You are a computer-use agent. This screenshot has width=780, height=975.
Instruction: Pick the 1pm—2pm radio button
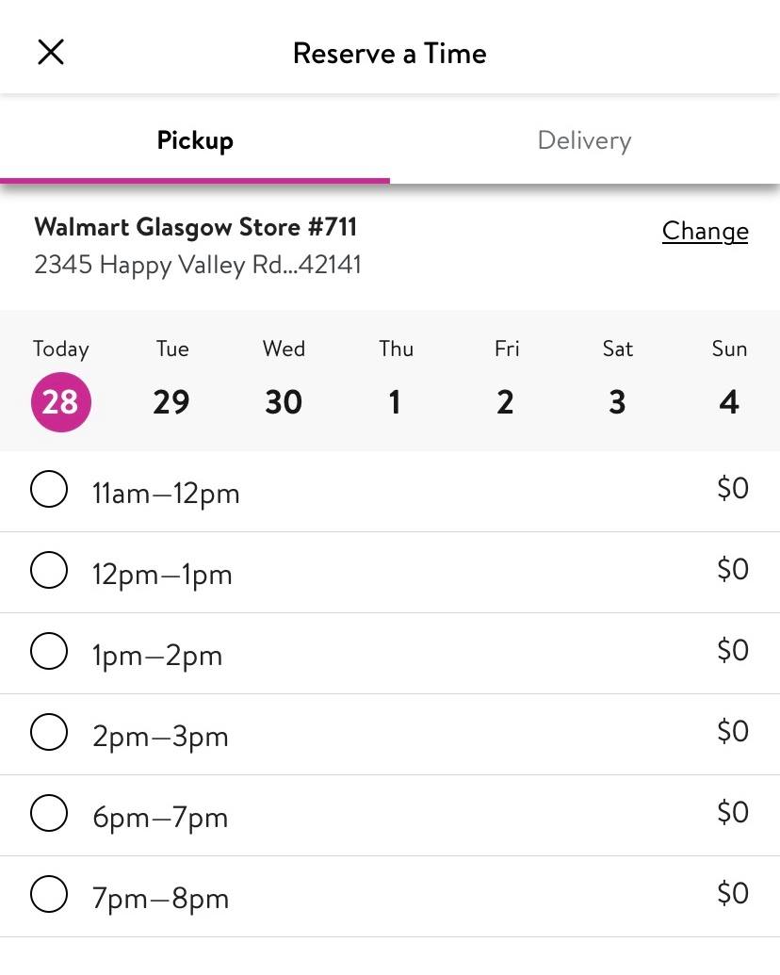pos(49,652)
